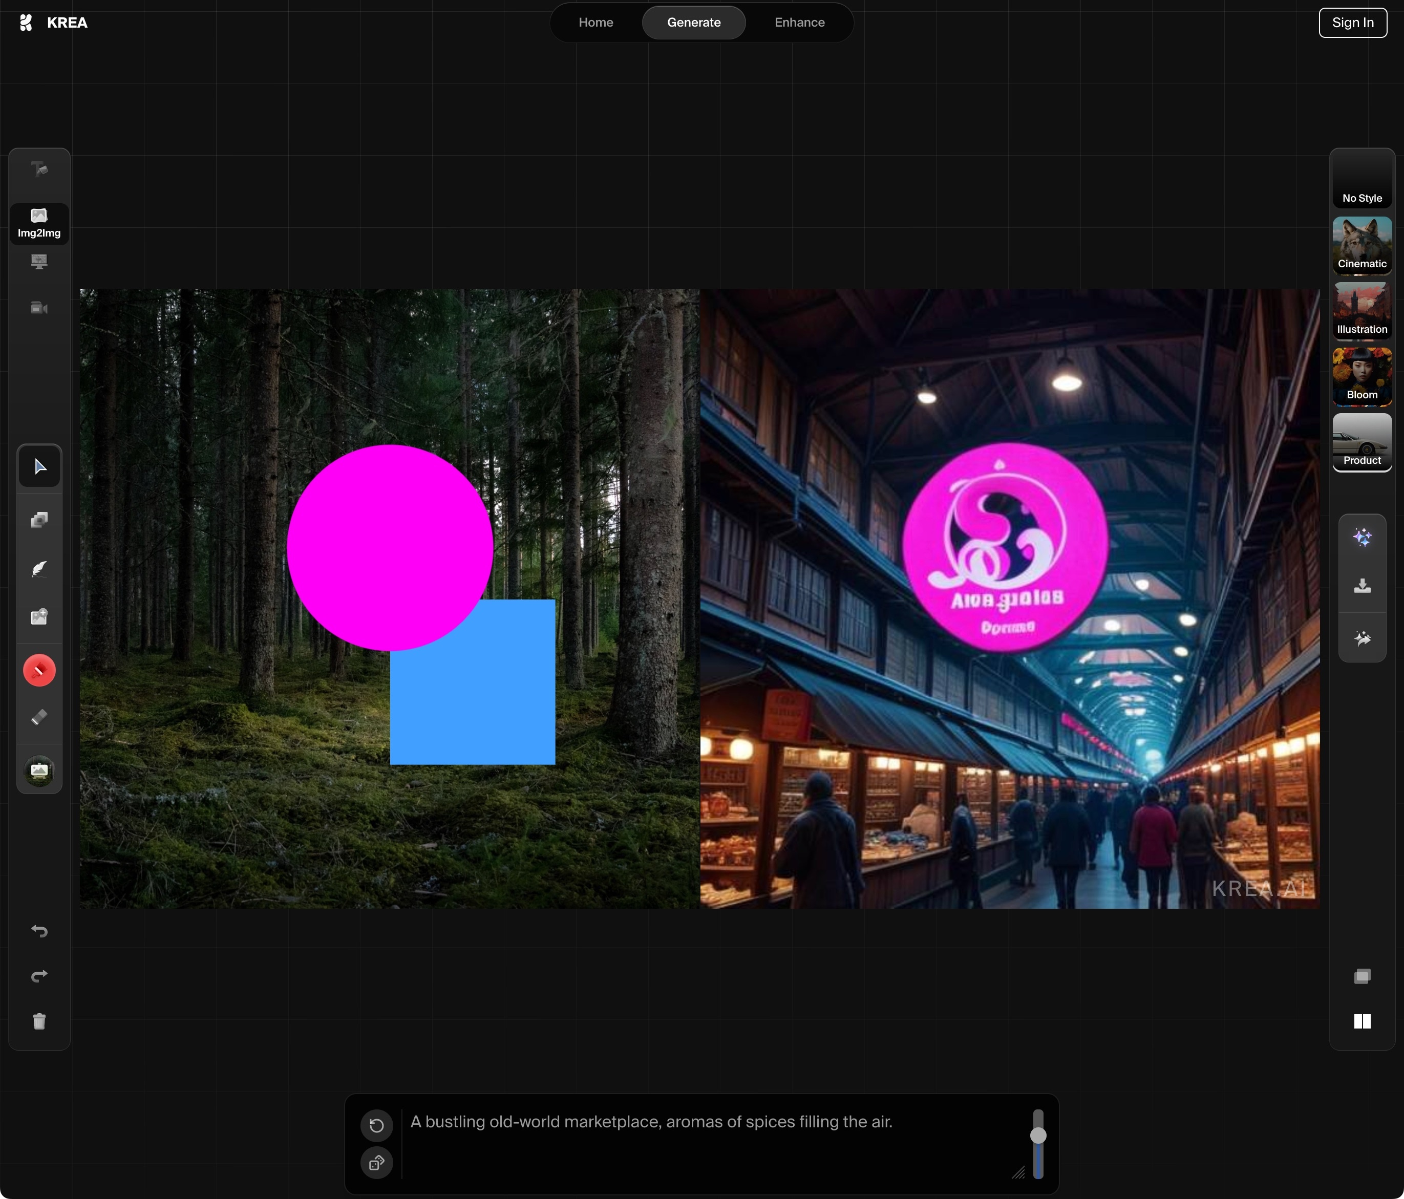Click the redo arrow icon

[39, 976]
